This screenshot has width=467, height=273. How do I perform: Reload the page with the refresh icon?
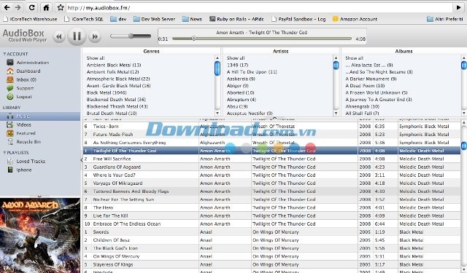coord(32,7)
